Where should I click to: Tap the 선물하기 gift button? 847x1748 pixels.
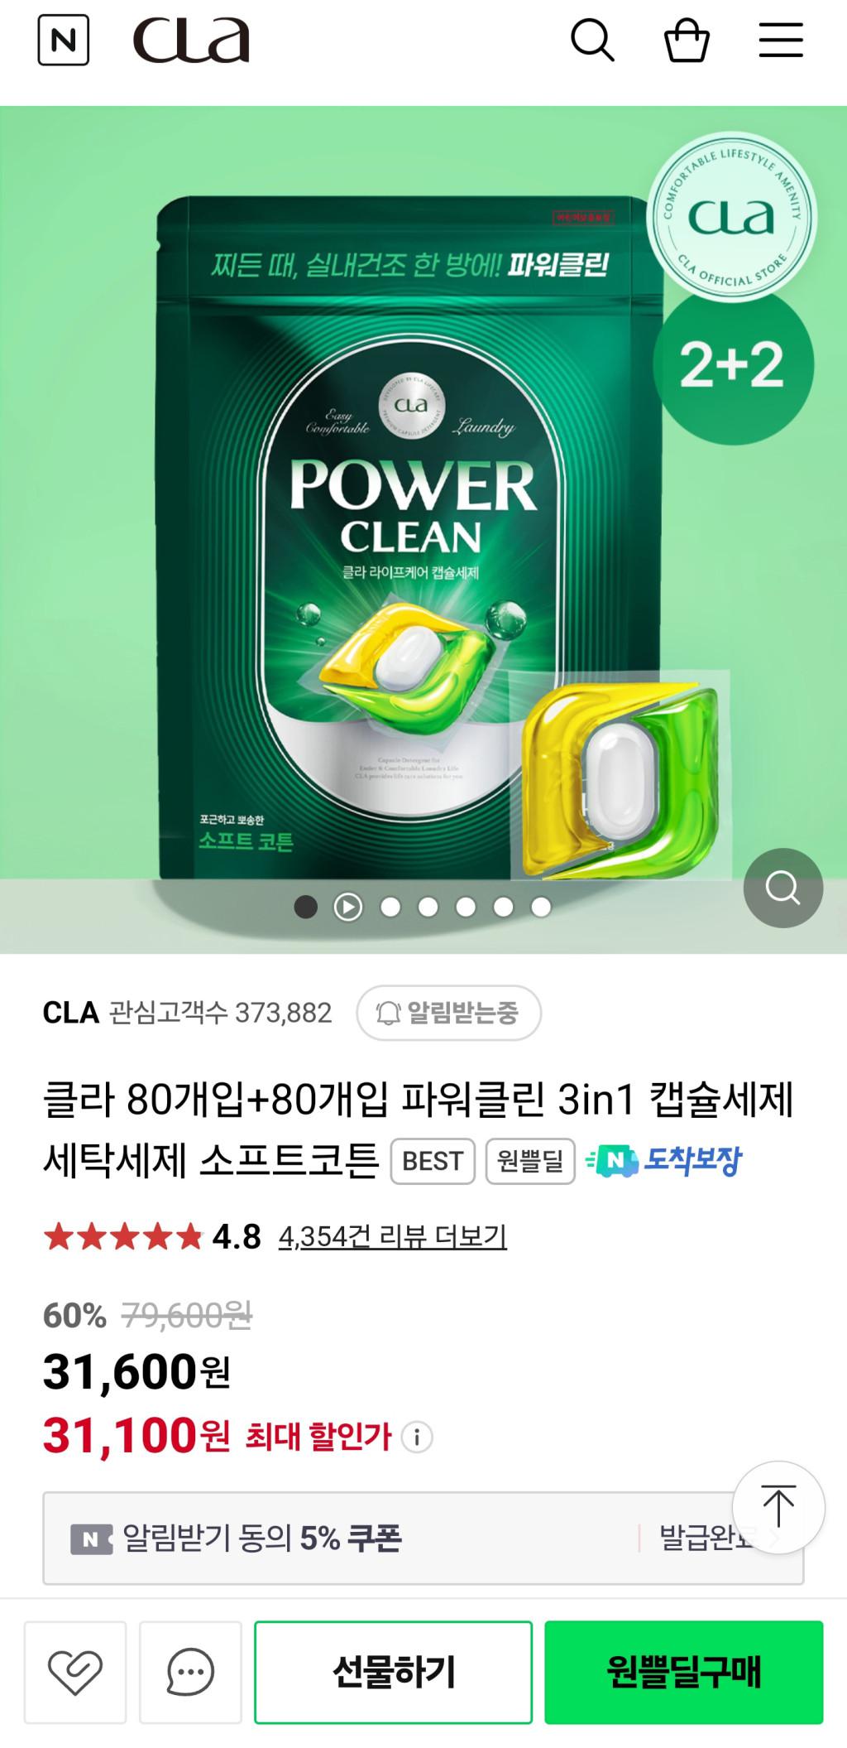(x=393, y=1672)
